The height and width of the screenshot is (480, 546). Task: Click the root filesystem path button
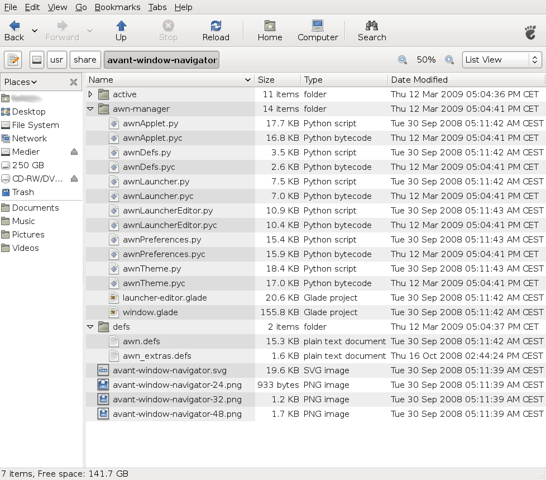click(36, 60)
